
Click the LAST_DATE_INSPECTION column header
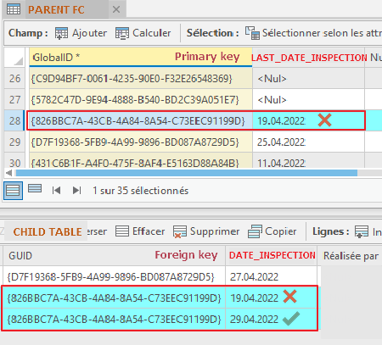coord(309,58)
